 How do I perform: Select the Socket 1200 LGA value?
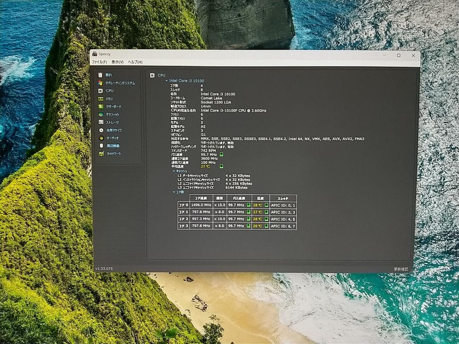pos(216,102)
